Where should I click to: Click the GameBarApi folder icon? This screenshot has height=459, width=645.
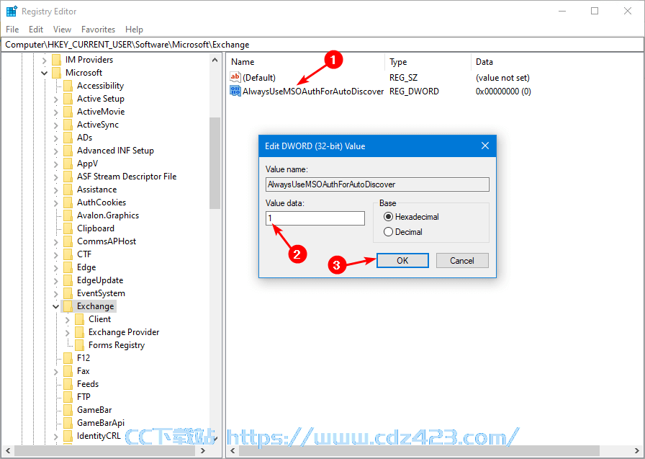[68, 423]
